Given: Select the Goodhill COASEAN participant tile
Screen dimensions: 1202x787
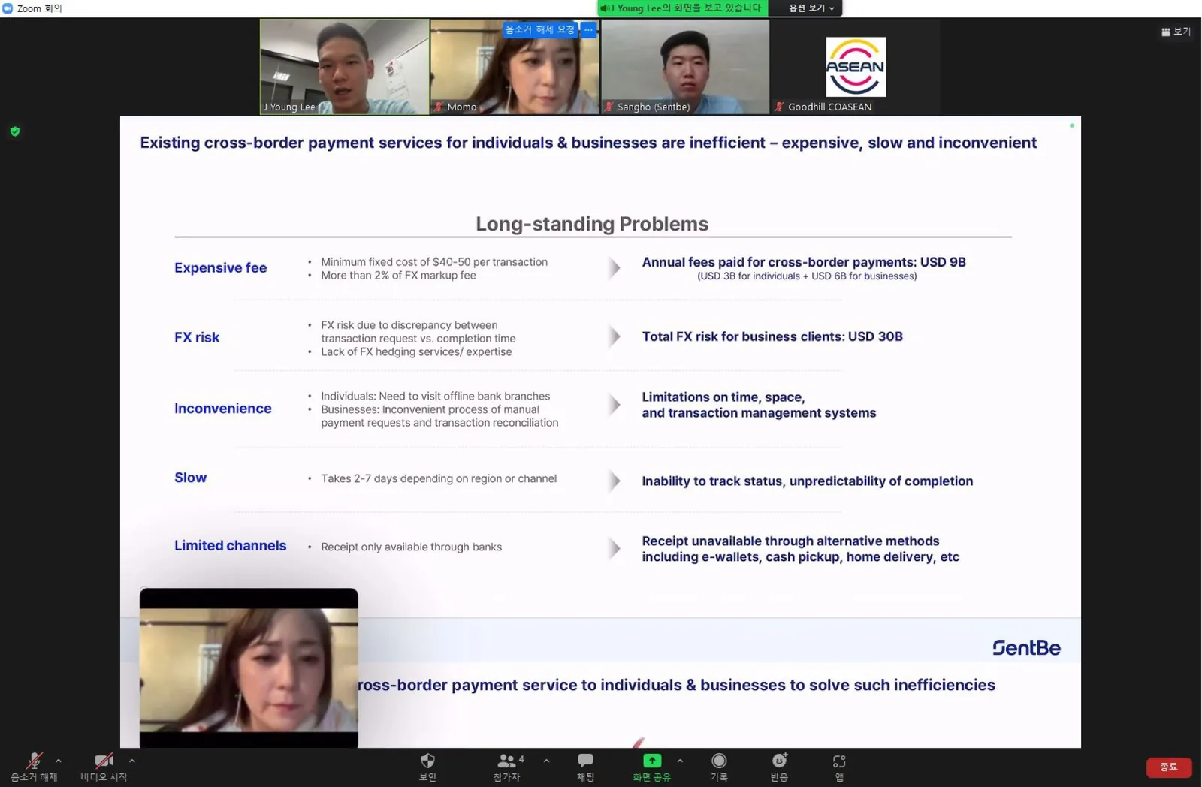Looking at the screenshot, I should point(855,67).
